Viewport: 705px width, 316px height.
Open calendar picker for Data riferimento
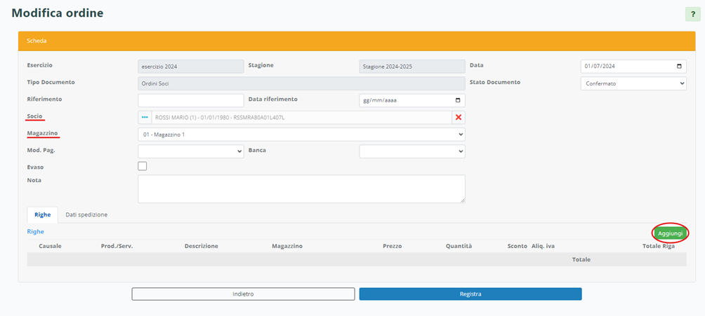pos(458,100)
